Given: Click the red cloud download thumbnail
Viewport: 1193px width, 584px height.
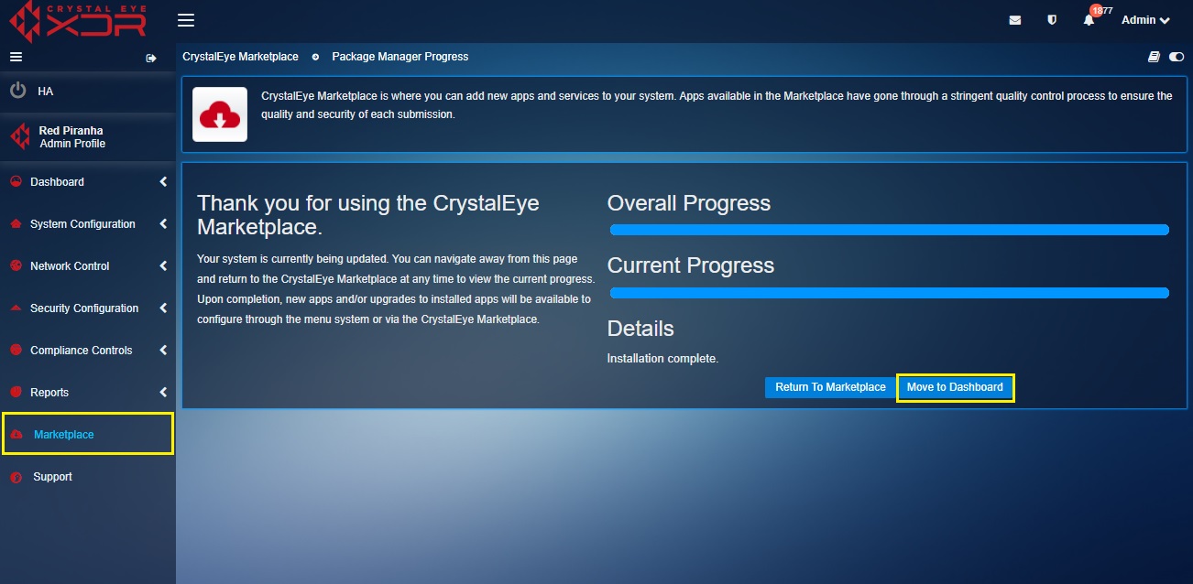Looking at the screenshot, I should click(x=220, y=114).
